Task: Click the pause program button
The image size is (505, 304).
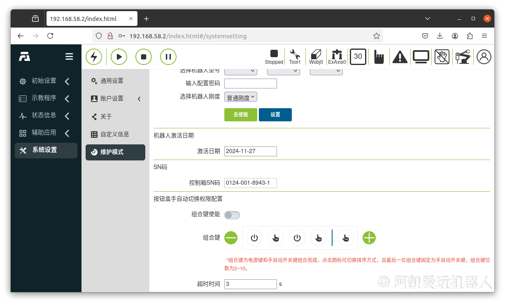Action: [168, 57]
